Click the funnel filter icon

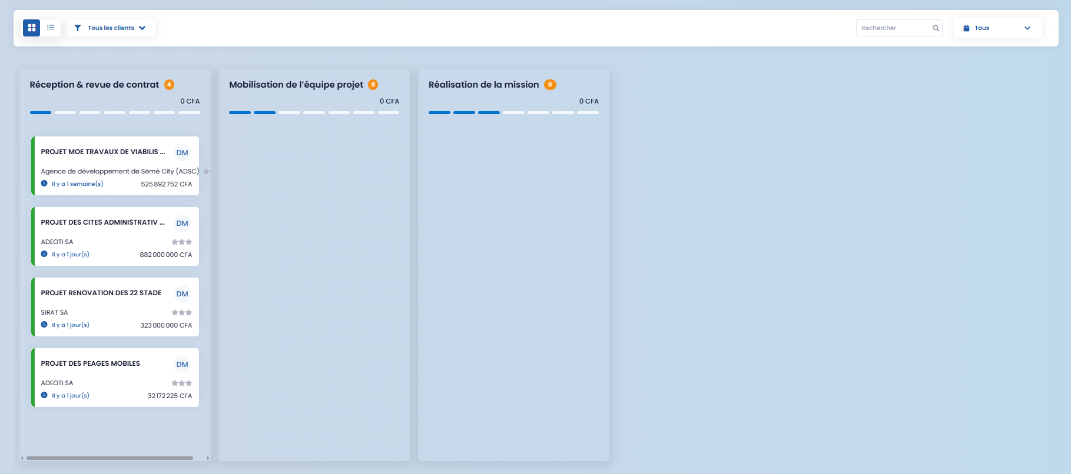pyautogui.click(x=78, y=28)
